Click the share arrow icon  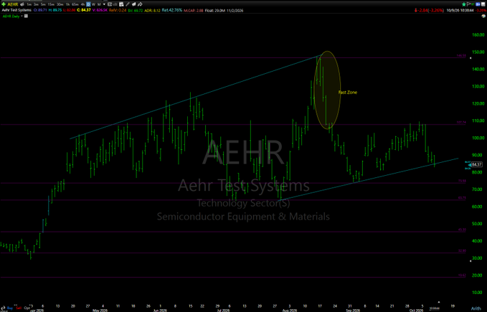[x=140, y=4]
